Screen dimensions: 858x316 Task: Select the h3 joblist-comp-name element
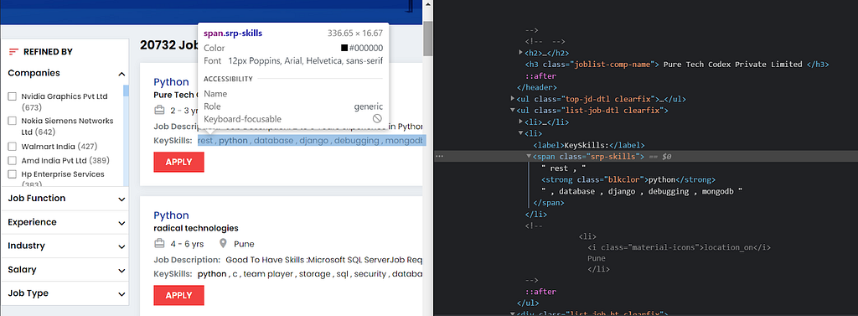pos(677,64)
